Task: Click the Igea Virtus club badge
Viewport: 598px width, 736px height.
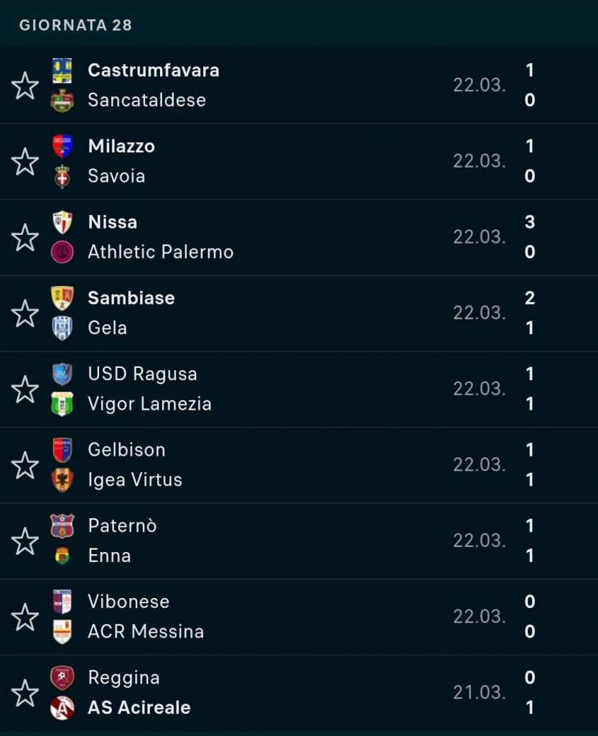Action: coord(62,480)
